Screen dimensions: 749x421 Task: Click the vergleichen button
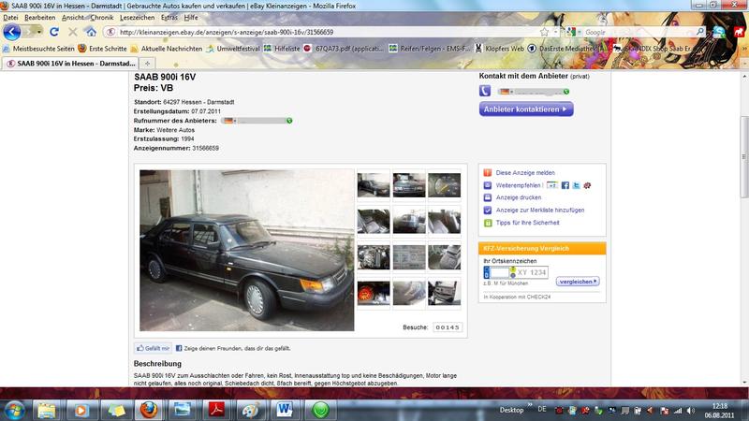tap(578, 282)
